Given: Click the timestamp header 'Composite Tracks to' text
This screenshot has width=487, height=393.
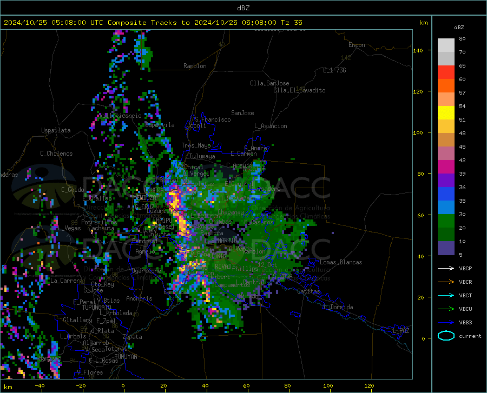Looking at the screenshot, I should (149, 23).
